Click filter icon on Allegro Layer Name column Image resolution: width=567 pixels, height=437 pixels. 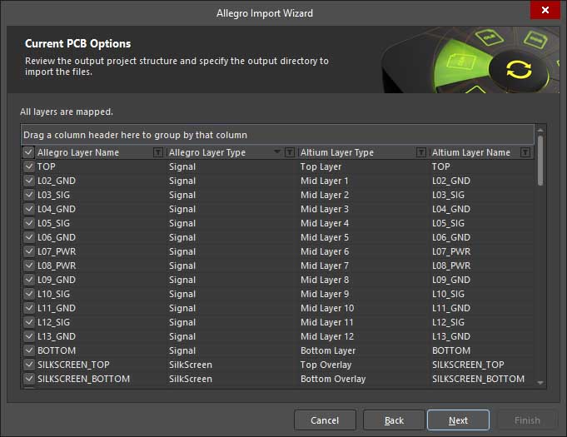(x=158, y=152)
